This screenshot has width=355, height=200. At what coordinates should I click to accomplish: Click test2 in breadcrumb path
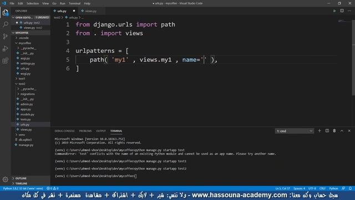[57, 17]
